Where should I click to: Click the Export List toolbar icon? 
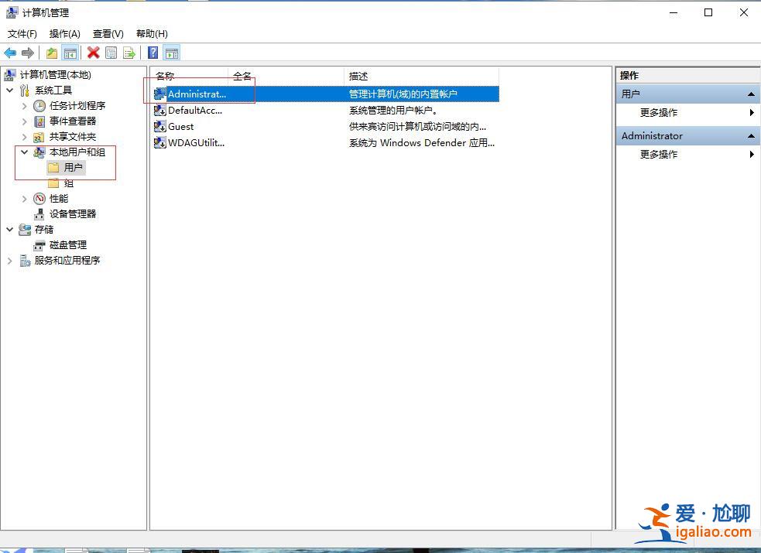(130, 52)
